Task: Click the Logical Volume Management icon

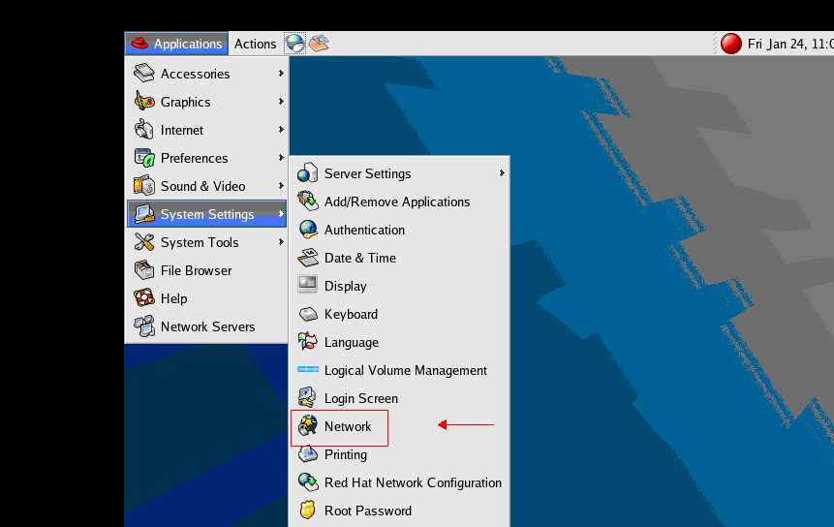Action: [307, 369]
